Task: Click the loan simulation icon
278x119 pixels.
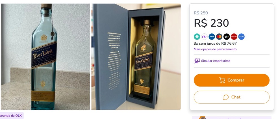Action: pos(197,61)
